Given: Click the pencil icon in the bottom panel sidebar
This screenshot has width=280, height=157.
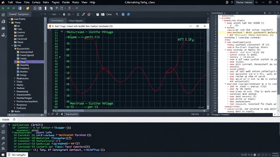Looking at the screenshot, I should (x=3, y=143).
